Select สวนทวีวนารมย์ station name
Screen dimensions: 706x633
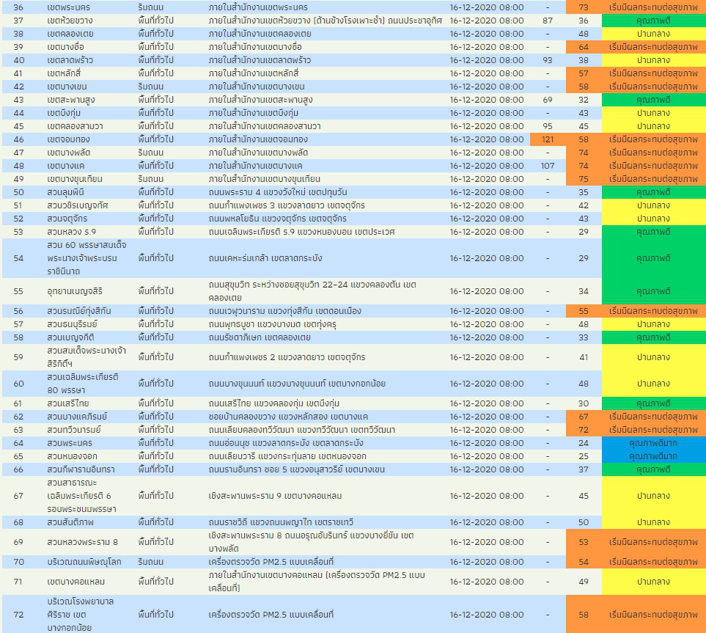pos(74,430)
